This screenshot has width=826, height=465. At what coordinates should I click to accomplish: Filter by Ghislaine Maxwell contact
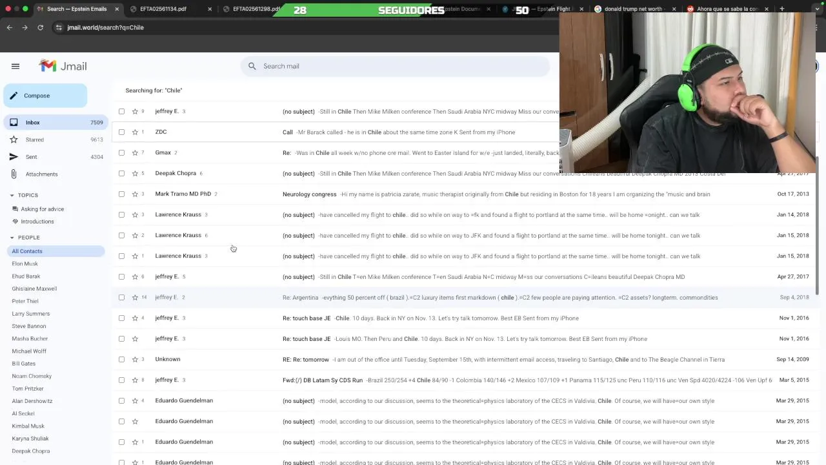tap(34, 289)
